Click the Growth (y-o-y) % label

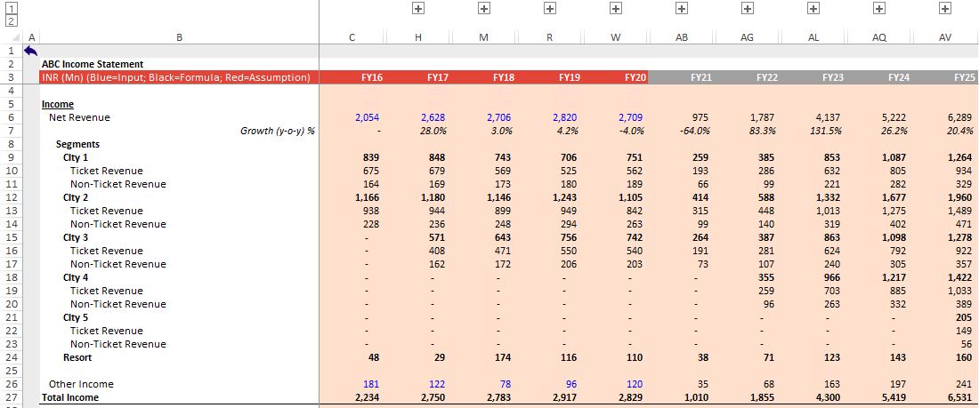tap(277, 131)
